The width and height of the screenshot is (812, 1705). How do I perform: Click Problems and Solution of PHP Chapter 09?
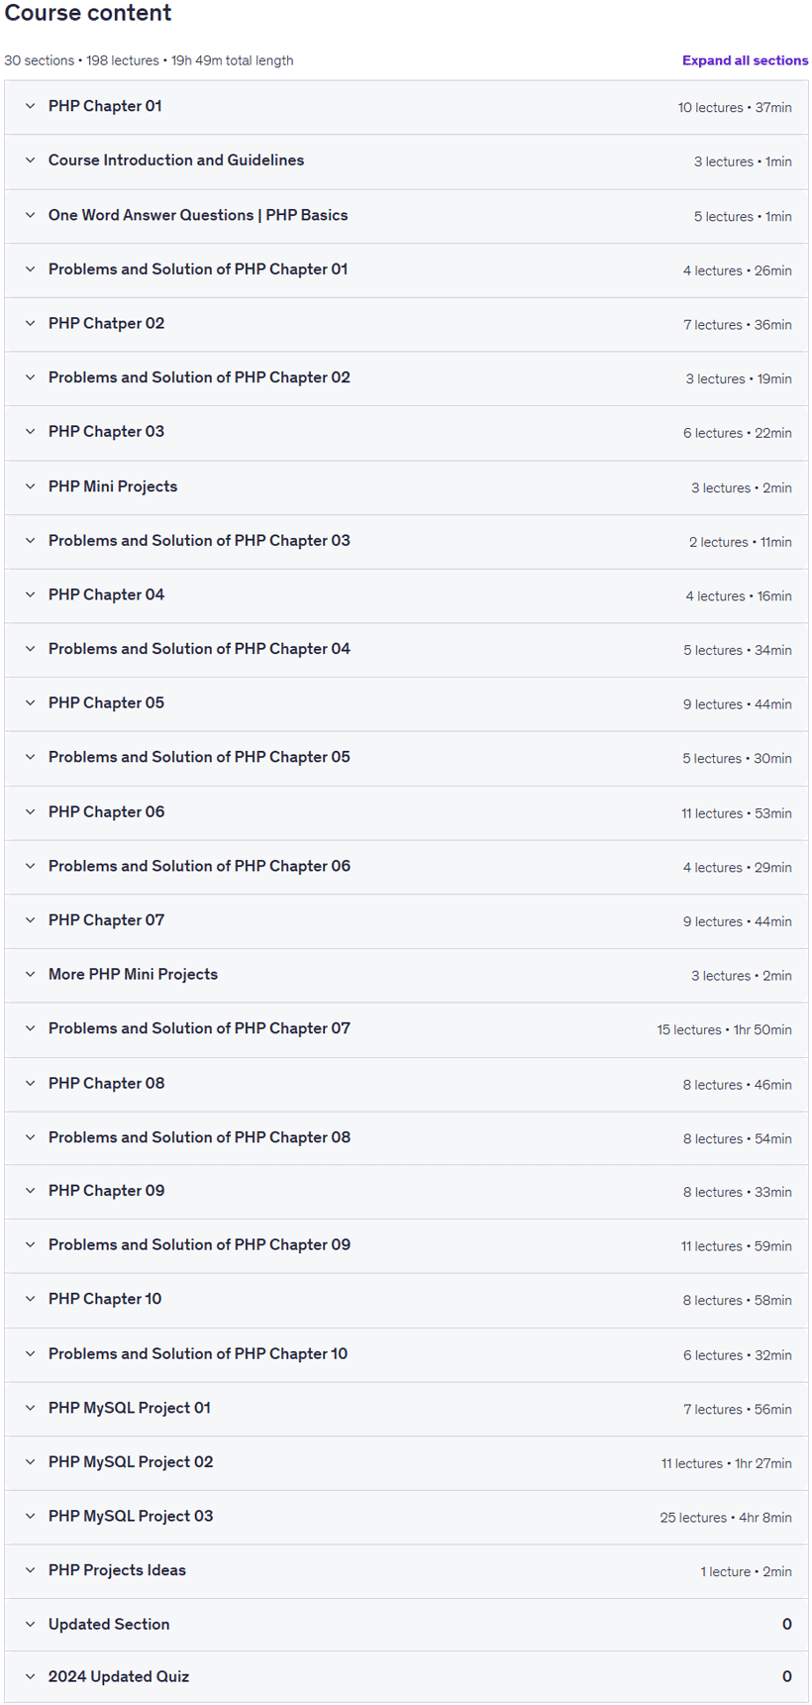point(199,1244)
